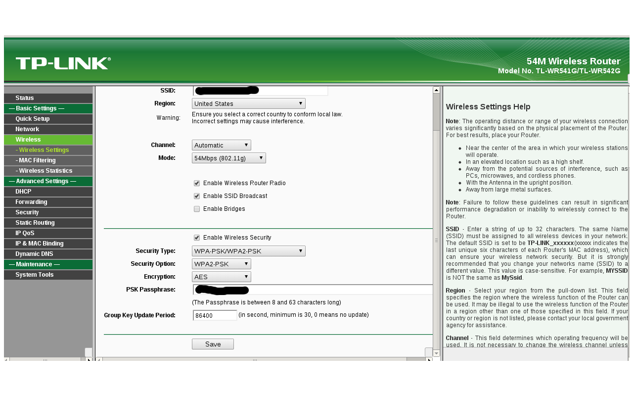Click main panel scrollbar up arrow
The image size is (633, 396).
tap(436, 90)
